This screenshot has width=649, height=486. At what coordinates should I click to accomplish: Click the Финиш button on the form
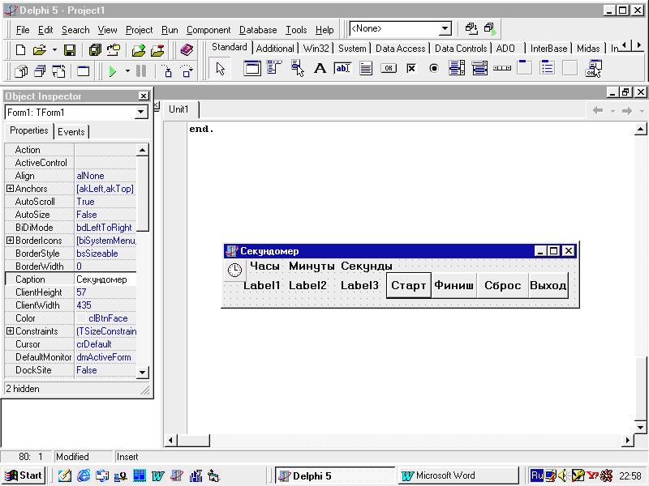[454, 285]
